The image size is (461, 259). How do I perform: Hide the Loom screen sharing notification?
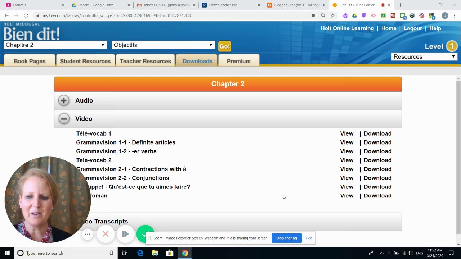pos(308,238)
